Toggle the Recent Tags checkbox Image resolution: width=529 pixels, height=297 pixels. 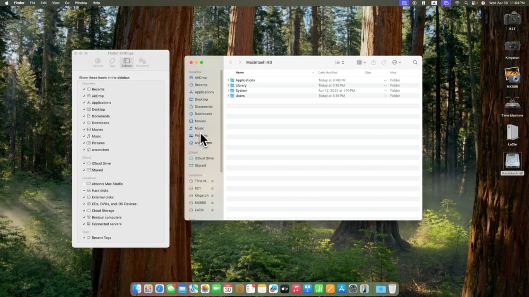84,238
